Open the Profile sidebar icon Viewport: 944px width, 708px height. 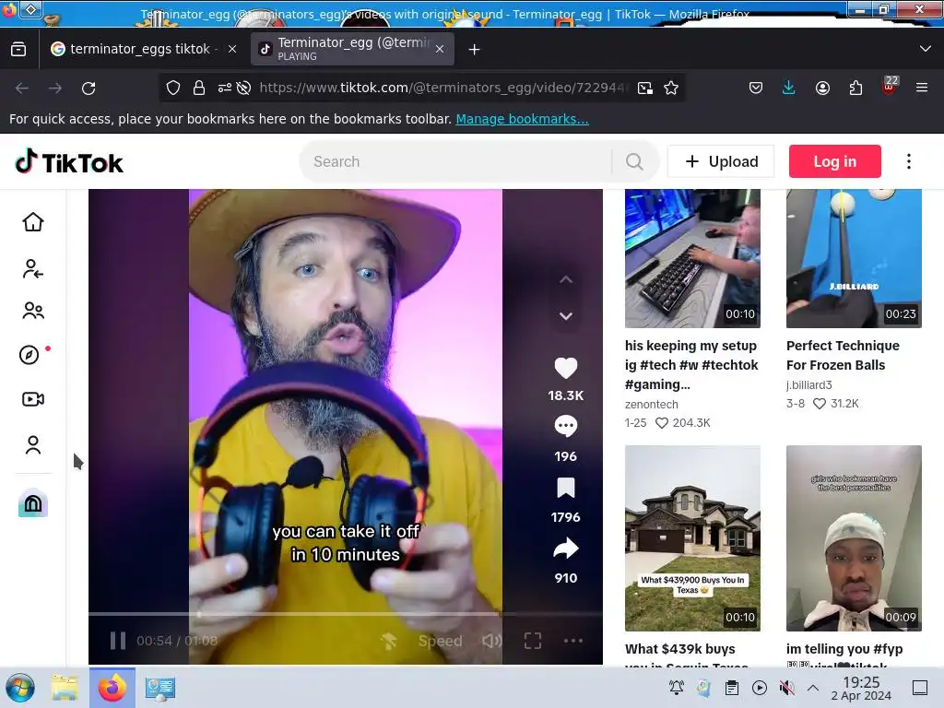33,445
